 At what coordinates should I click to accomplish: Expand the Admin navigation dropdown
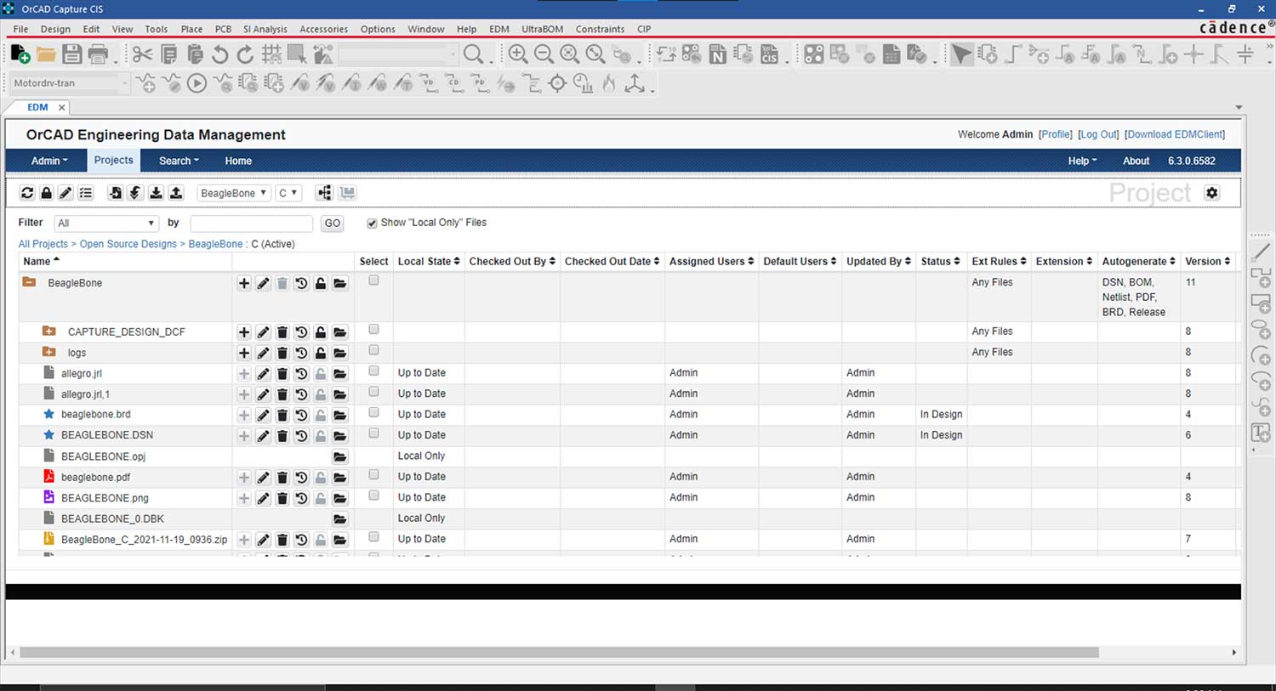(x=49, y=161)
